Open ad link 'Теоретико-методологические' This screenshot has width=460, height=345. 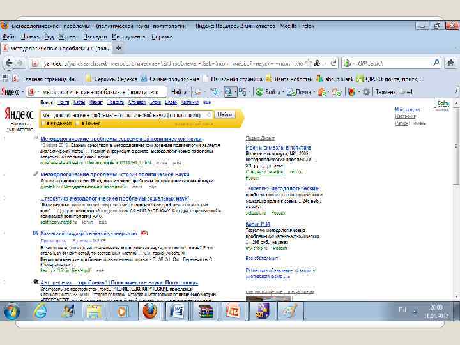click(x=282, y=188)
